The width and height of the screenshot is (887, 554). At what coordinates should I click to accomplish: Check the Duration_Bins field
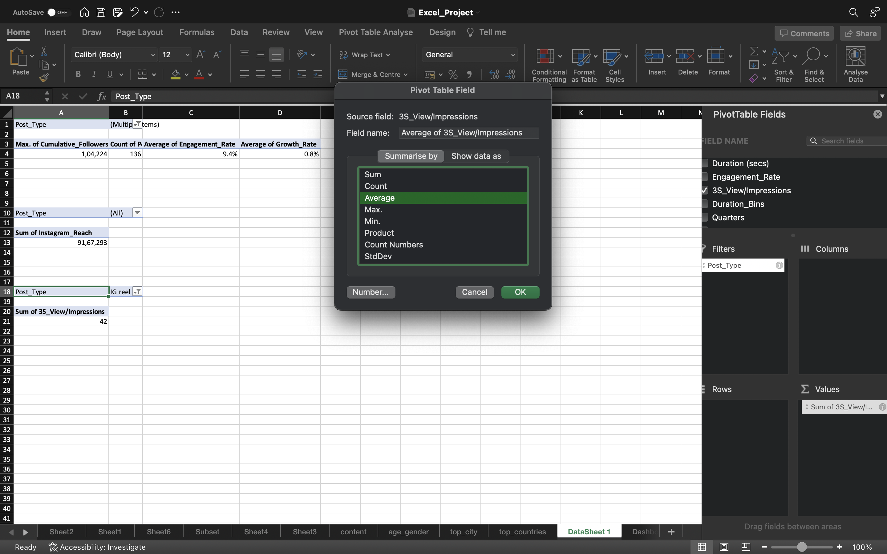pos(705,204)
